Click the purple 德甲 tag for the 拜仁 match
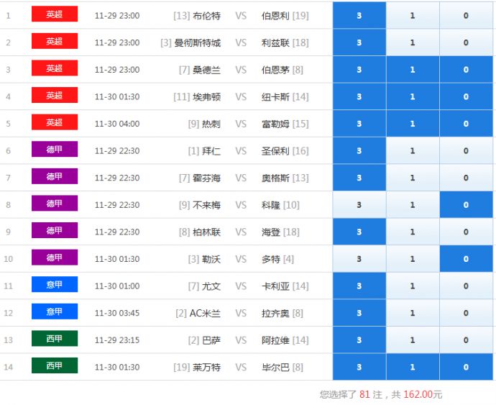 tap(55, 150)
